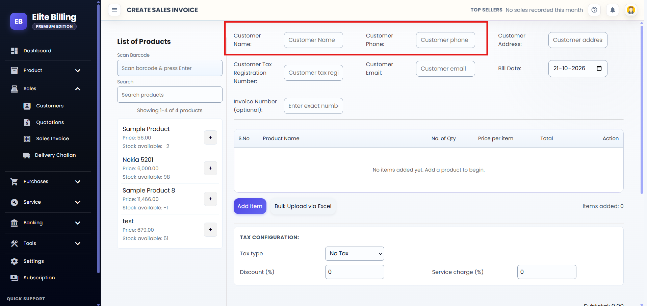The width and height of the screenshot is (647, 306).
Task: Click the Subscription icon
Action: click(14, 278)
